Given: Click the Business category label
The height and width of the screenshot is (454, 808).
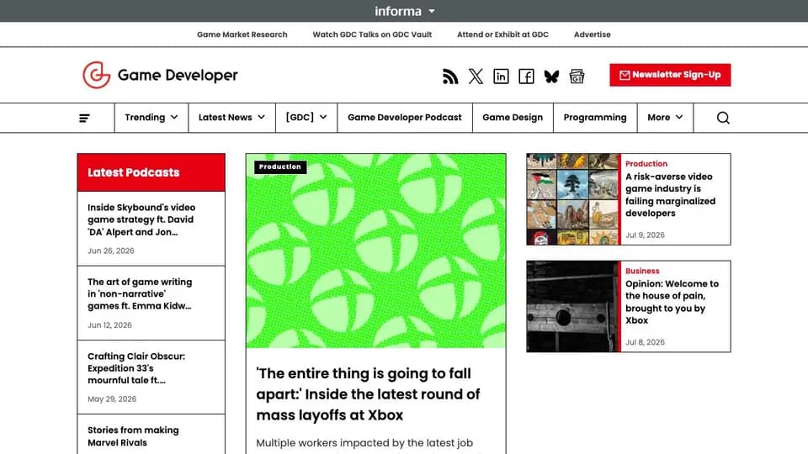Looking at the screenshot, I should coord(642,271).
